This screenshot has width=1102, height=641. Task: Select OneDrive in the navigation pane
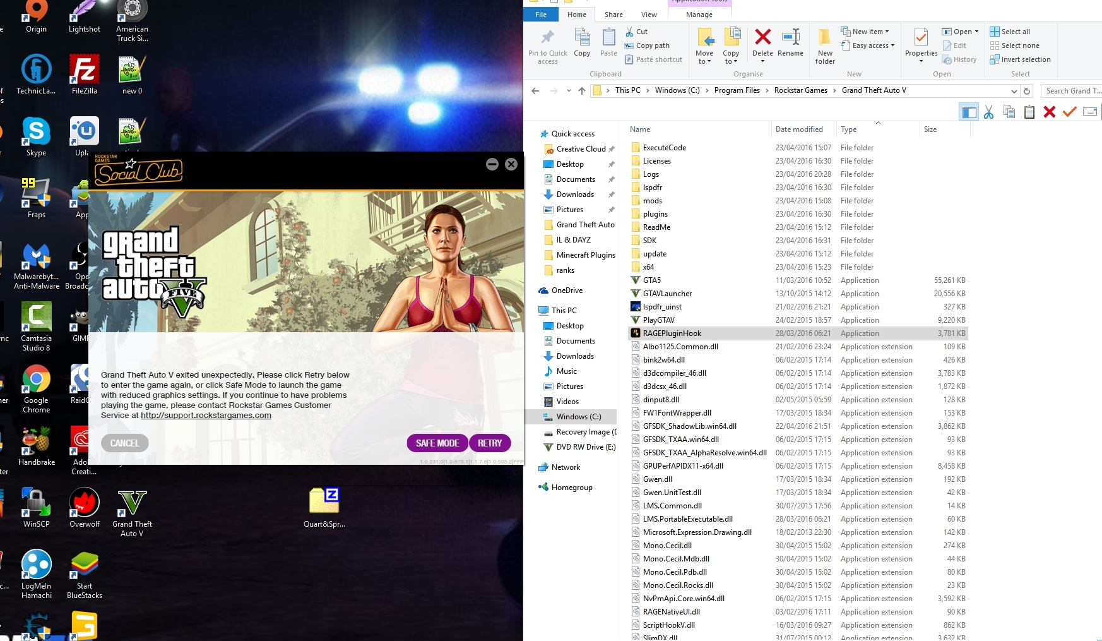[x=567, y=291]
